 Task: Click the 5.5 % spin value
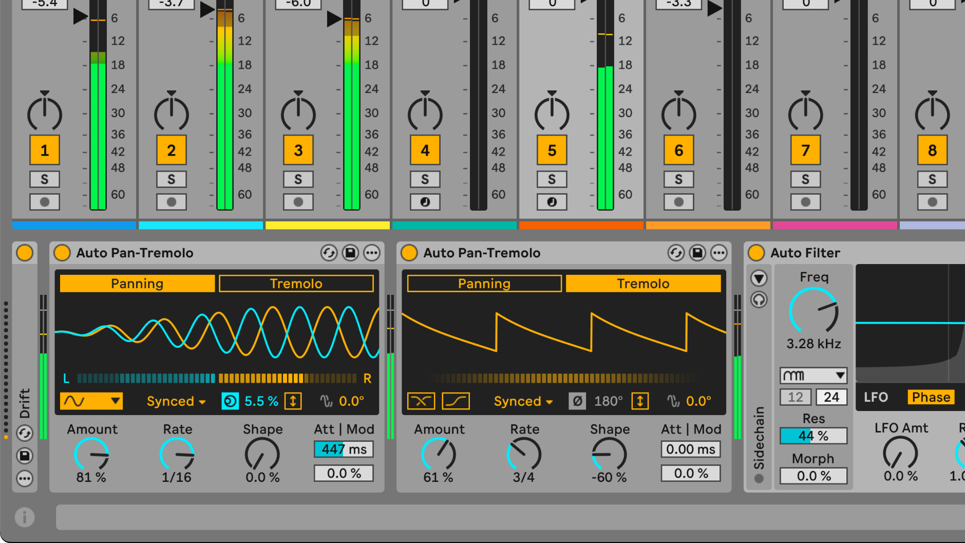point(261,401)
